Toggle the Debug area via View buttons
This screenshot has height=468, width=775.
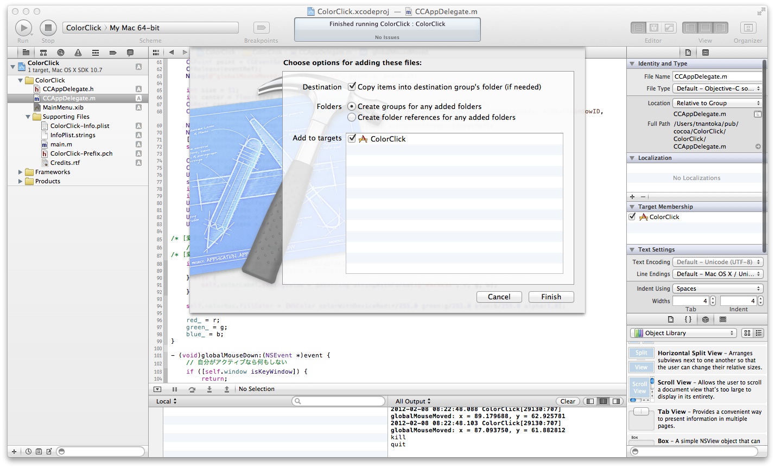(x=706, y=28)
